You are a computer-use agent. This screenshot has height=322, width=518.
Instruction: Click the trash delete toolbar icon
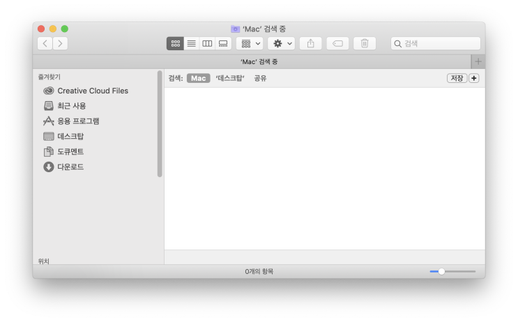click(365, 43)
